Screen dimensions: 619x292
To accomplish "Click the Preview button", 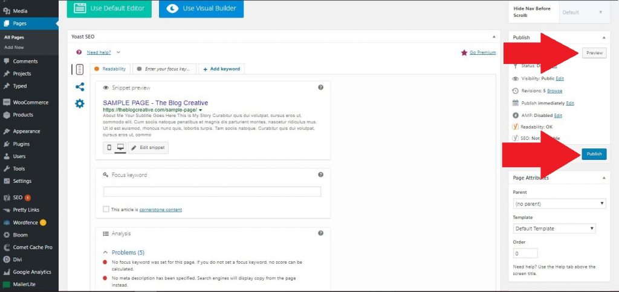I will tap(594, 53).
